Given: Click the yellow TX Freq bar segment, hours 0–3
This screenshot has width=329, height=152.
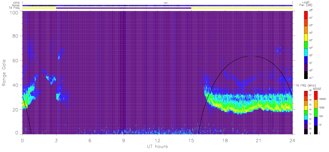Looking at the screenshot, I should [x=39, y=8].
